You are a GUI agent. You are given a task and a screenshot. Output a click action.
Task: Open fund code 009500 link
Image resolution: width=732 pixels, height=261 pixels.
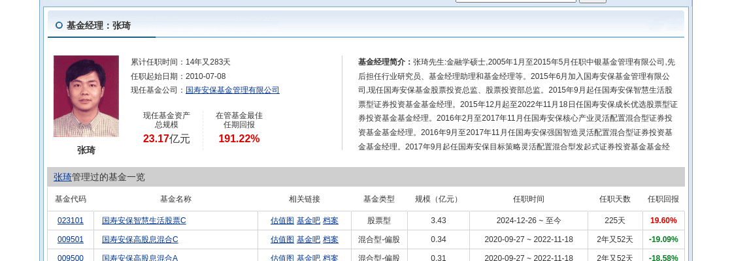coord(71,258)
